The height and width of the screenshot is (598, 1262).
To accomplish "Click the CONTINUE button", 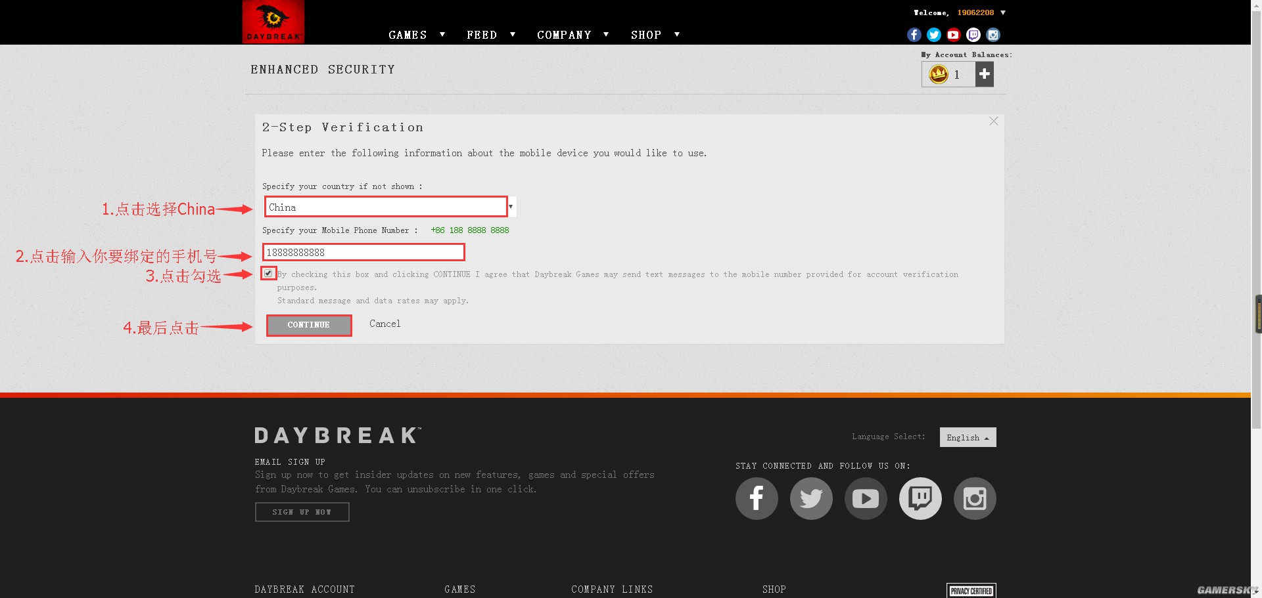I will (x=309, y=325).
